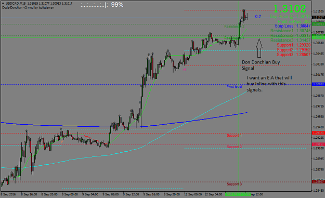This screenshot has width=325, height=198.
Task: Click the blue Pivot level label
Action: (234, 87)
